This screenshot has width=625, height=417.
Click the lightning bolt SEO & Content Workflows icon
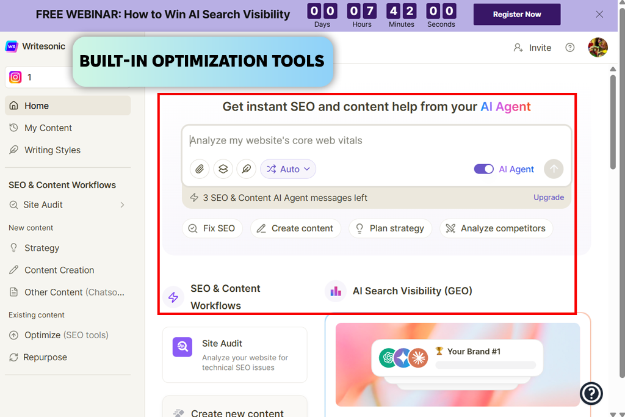173,297
